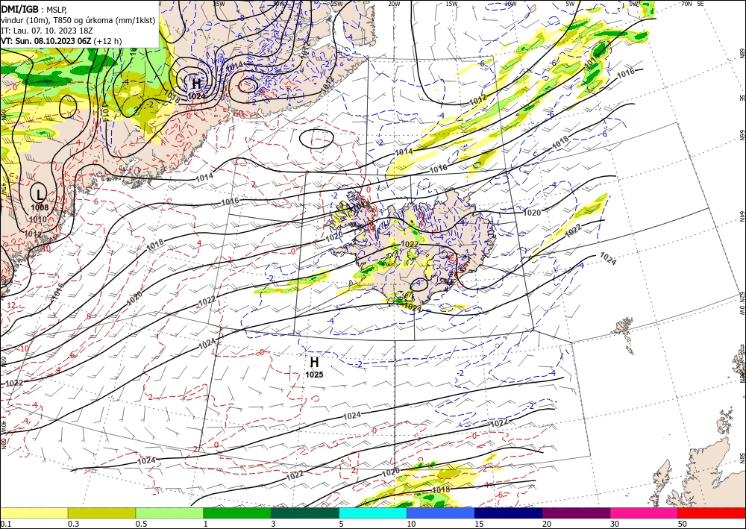
Task: Click the navy 15 mm legend swatch
Action: pos(508,513)
